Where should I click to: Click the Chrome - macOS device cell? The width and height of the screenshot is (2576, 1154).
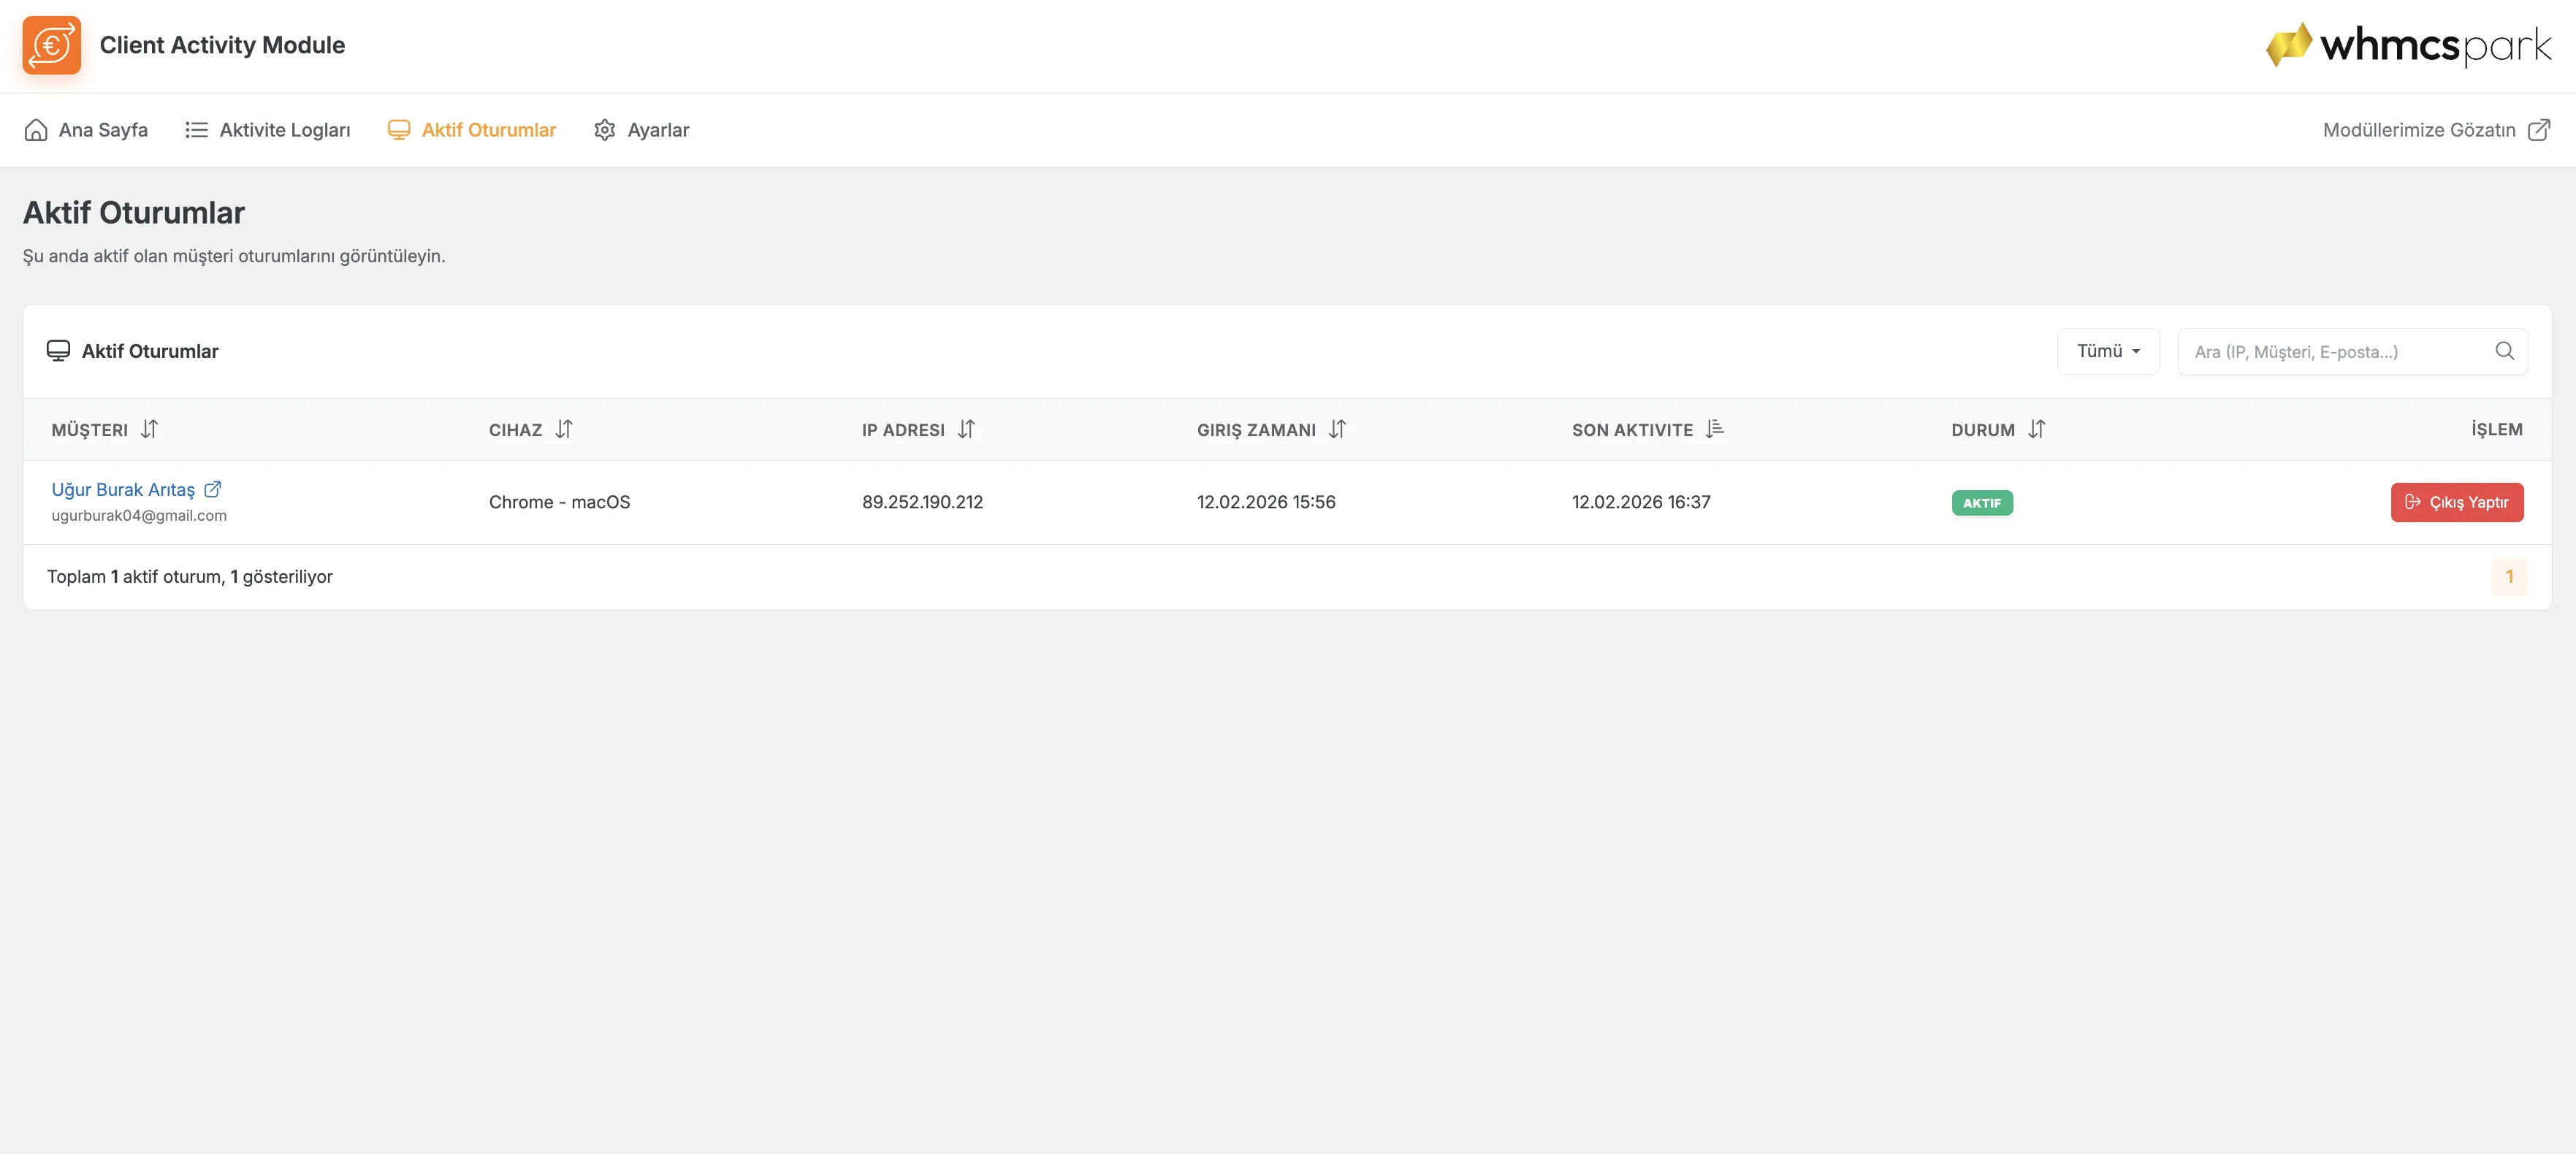[x=559, y=502]
